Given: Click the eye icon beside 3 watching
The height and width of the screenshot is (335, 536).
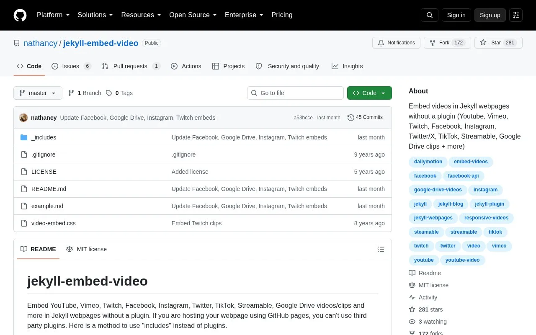Looking at the screenshot, I should tap(412, 322).
